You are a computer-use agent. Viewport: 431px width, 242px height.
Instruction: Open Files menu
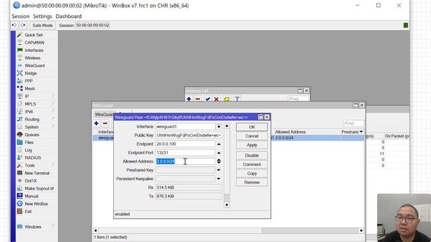tap(29, 143)
